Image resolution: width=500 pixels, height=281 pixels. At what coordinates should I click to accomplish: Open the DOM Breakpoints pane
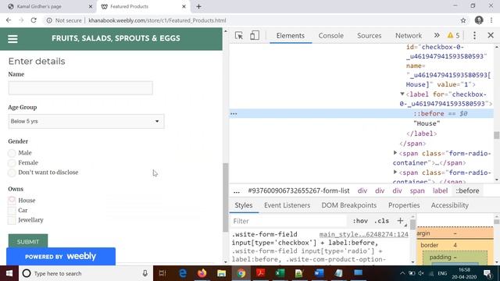click(349, 205)
